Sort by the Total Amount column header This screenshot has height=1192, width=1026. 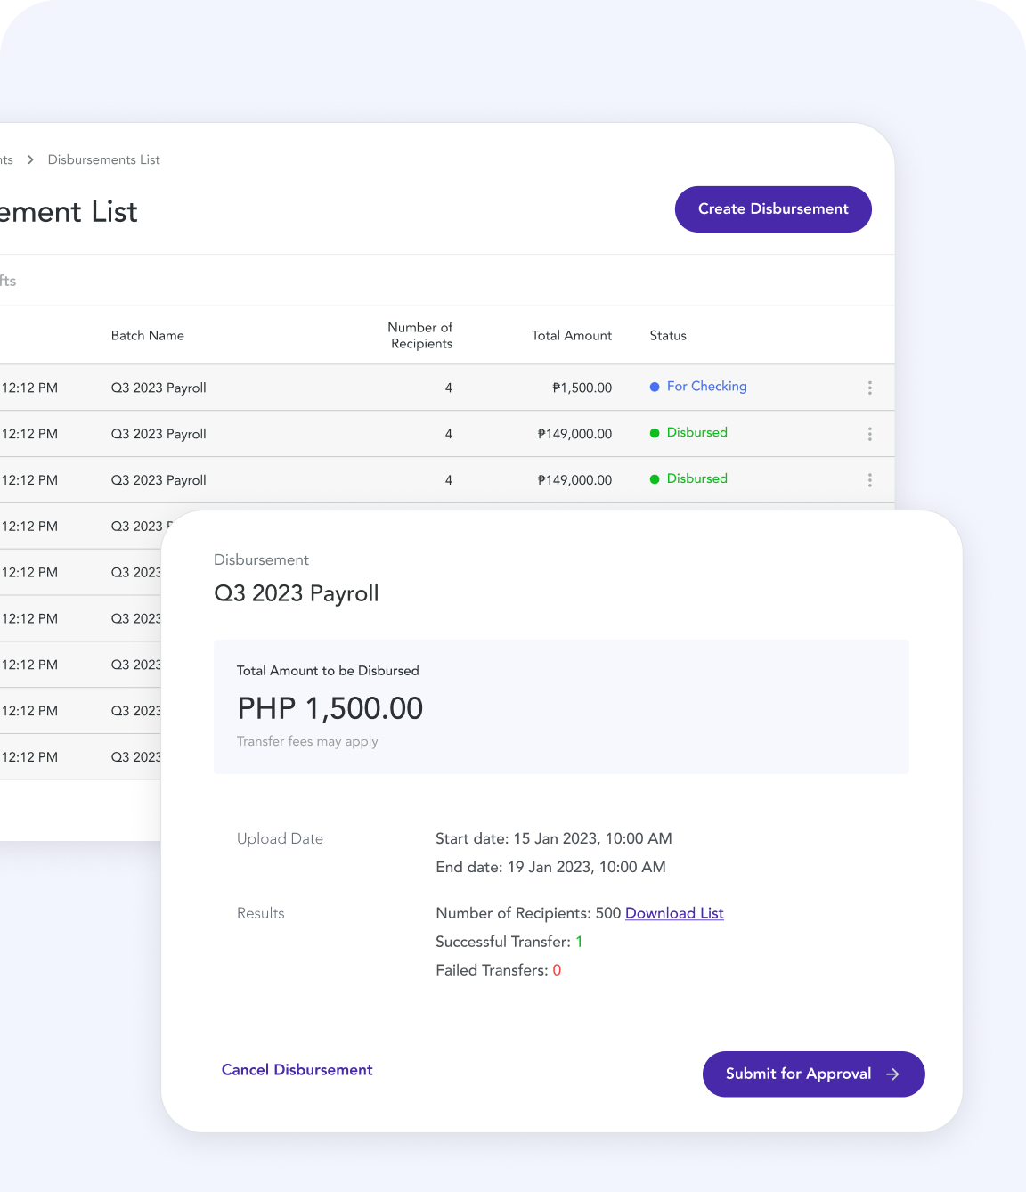(x=571, y=336)
